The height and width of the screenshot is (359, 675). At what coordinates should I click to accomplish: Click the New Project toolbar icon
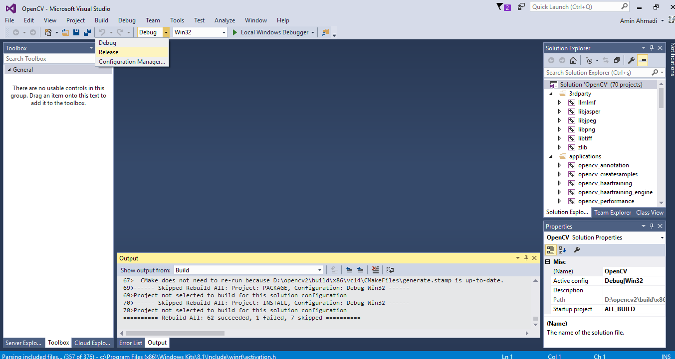(48, 32)
